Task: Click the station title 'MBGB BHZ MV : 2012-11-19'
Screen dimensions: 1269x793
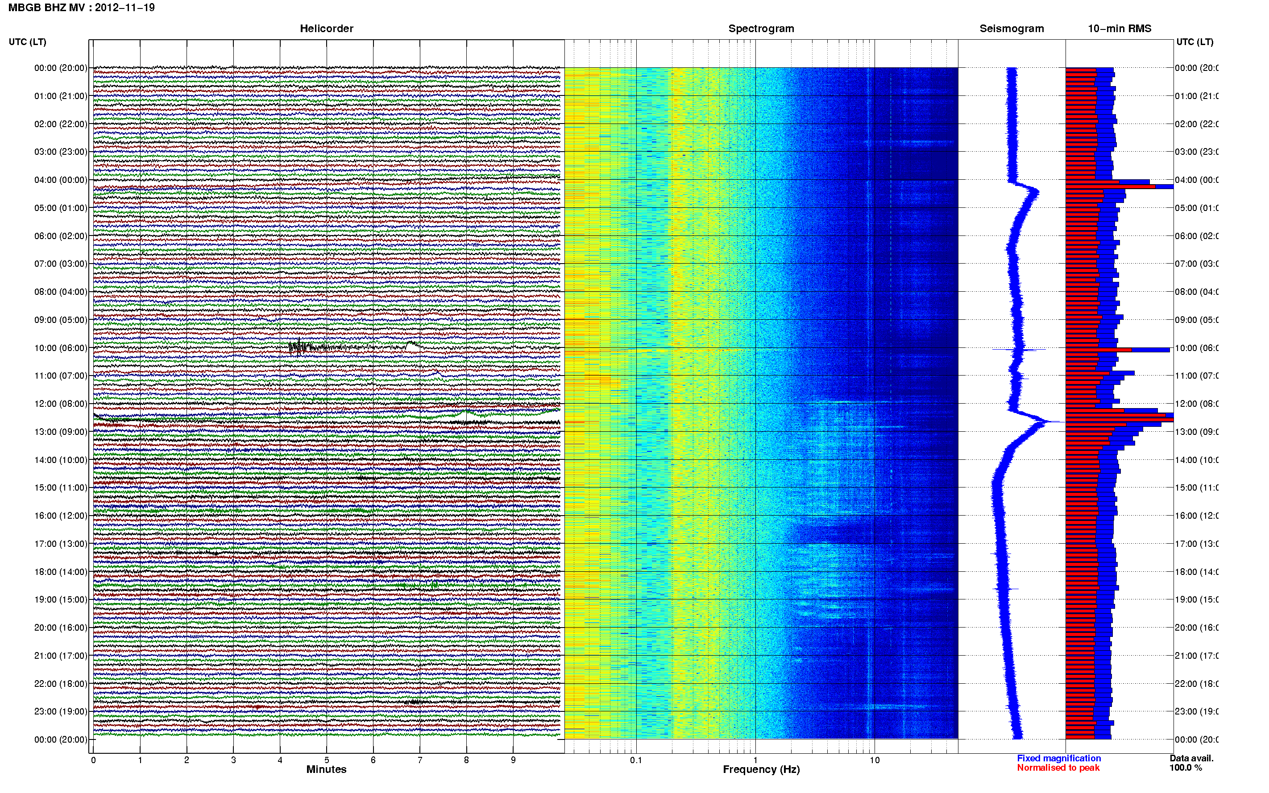Action: (x=81, y=7)
